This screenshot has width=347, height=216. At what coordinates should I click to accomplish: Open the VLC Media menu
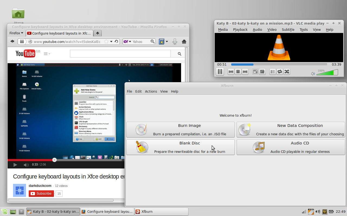pos(223,30)
